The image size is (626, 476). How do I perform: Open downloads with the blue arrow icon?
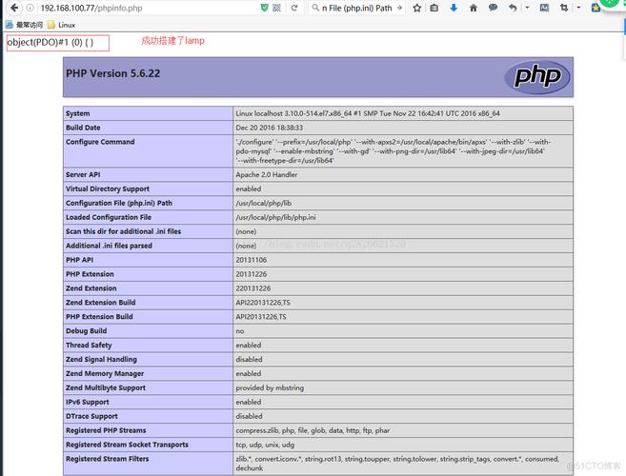click(454, 8)
